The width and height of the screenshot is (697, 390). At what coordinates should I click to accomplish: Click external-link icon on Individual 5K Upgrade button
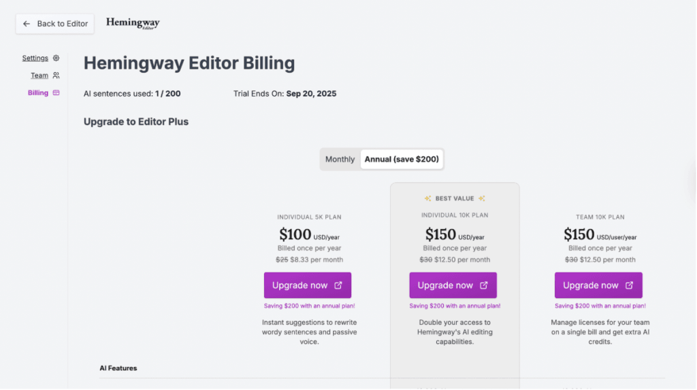click(x=338, y=285)
